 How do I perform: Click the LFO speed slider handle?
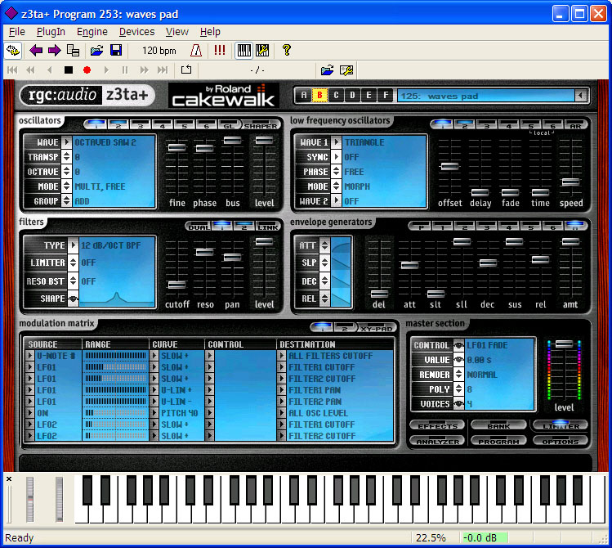[x=570, y=182]
